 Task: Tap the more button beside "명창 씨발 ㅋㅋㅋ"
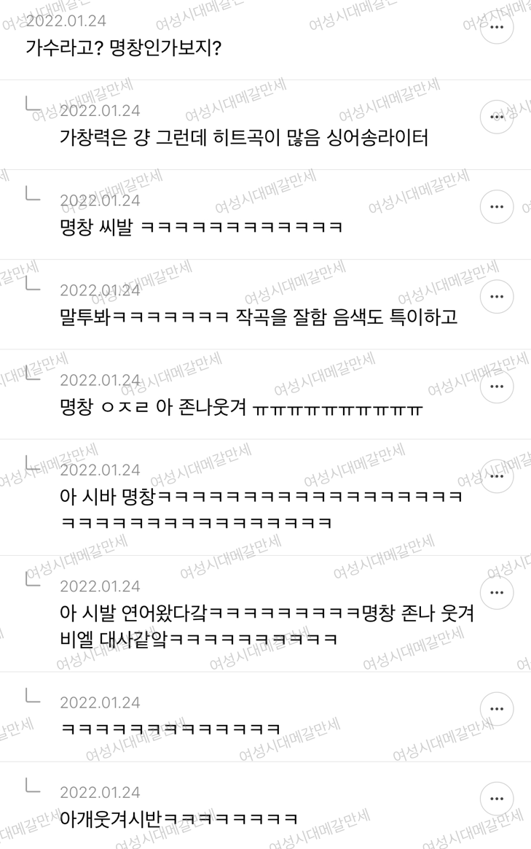tap(496, 207)
